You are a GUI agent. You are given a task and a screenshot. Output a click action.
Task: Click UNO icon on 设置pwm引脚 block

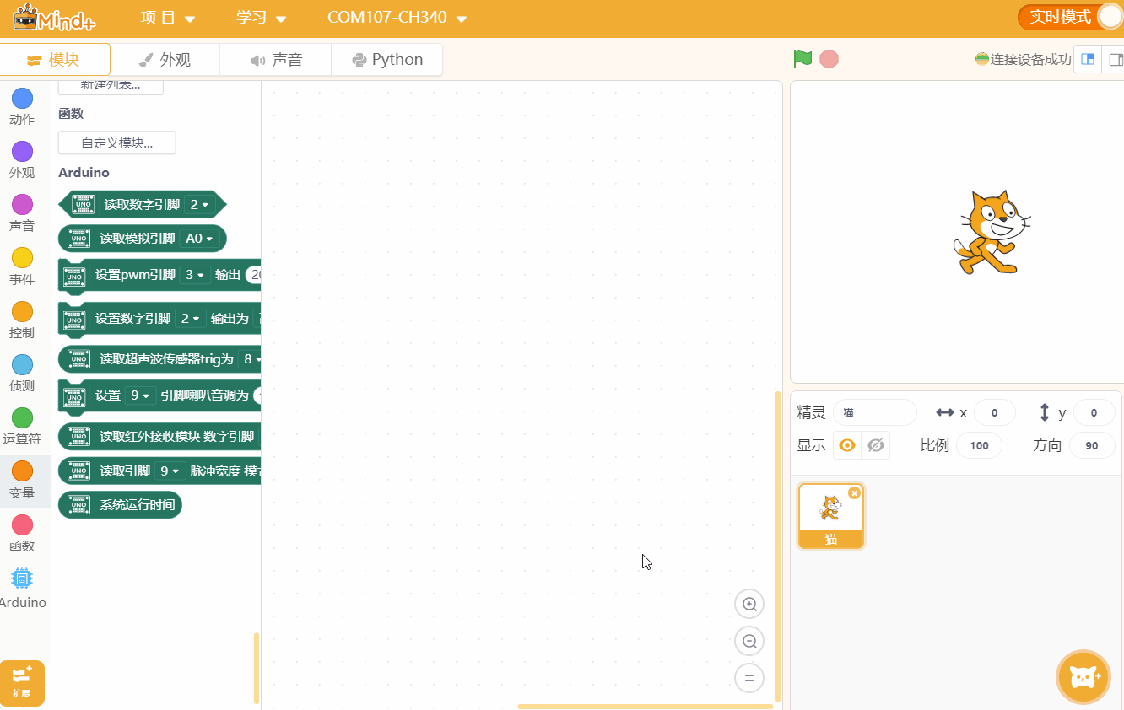74,276
